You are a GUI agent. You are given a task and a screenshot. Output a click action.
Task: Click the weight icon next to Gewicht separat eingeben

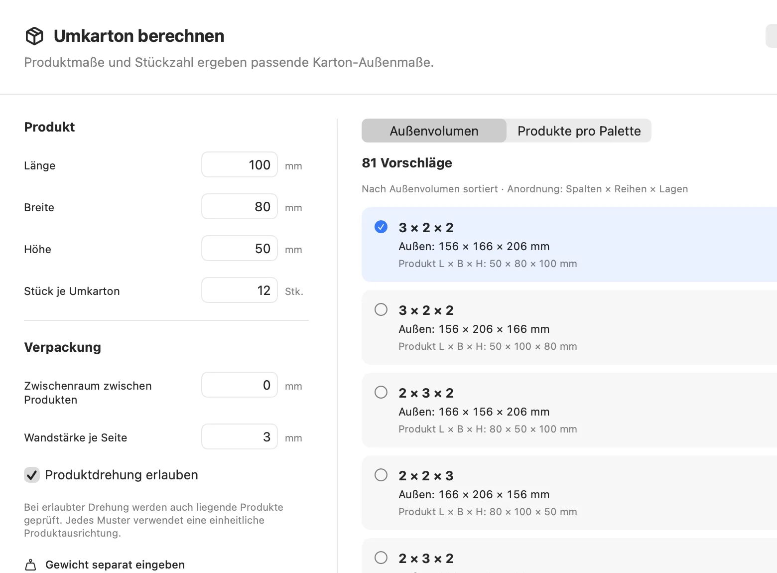click(x=30, y=565)
